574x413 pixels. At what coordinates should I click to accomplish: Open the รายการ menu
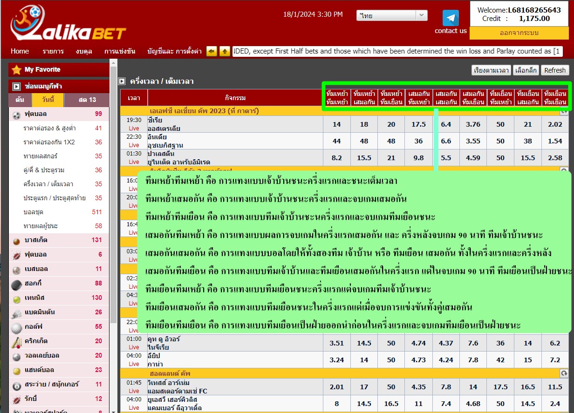point(53,51)
